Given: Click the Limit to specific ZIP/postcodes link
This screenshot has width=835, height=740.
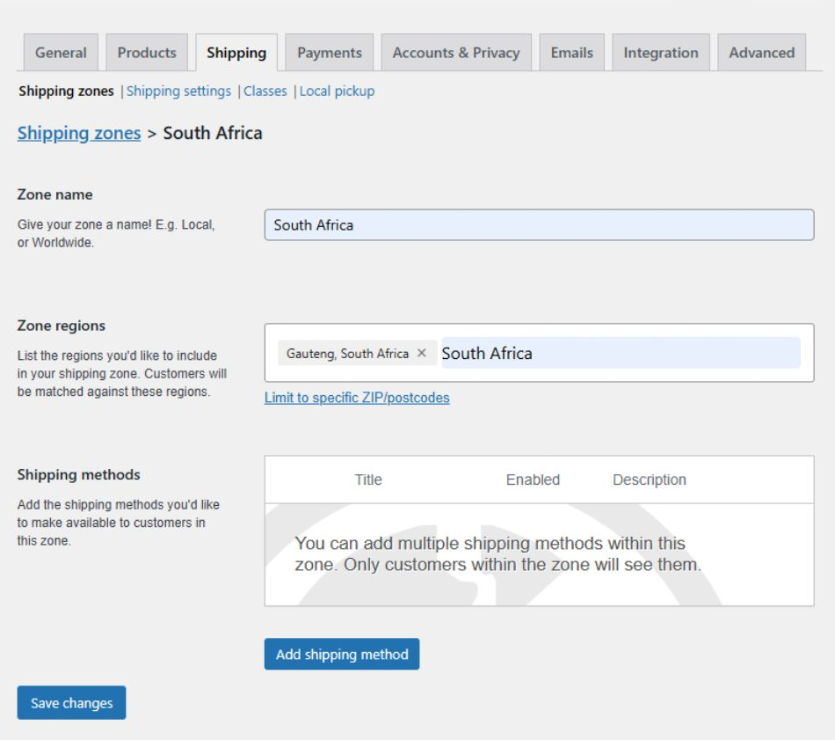Looking at the screenshot, I should pos(357,398).
